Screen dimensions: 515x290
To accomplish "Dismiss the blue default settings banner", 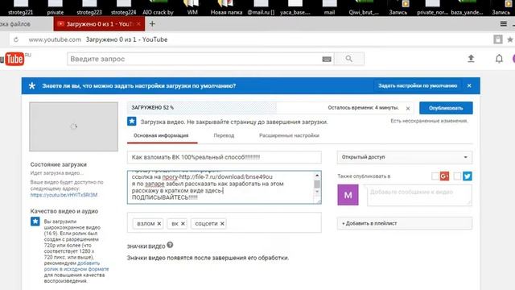I will click(469, 85).
